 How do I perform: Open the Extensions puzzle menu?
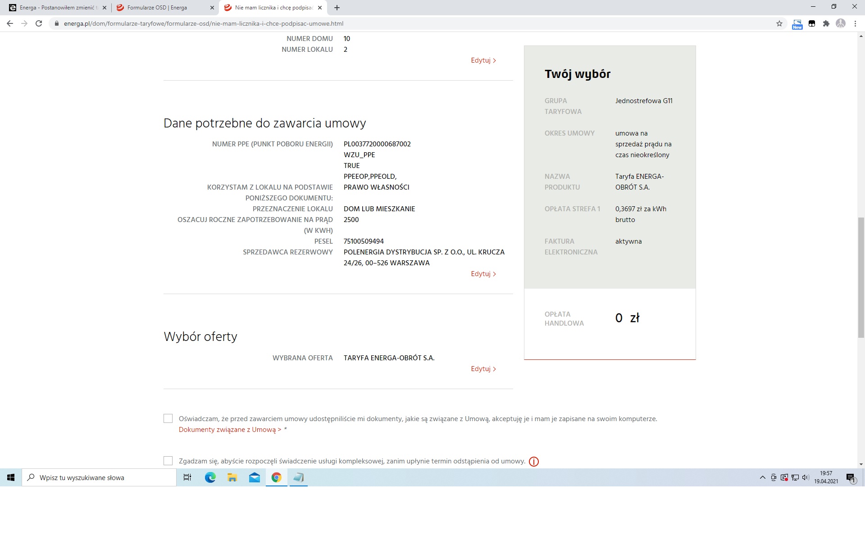826,23
